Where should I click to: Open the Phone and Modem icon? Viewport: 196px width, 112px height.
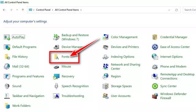pos(155,67)
